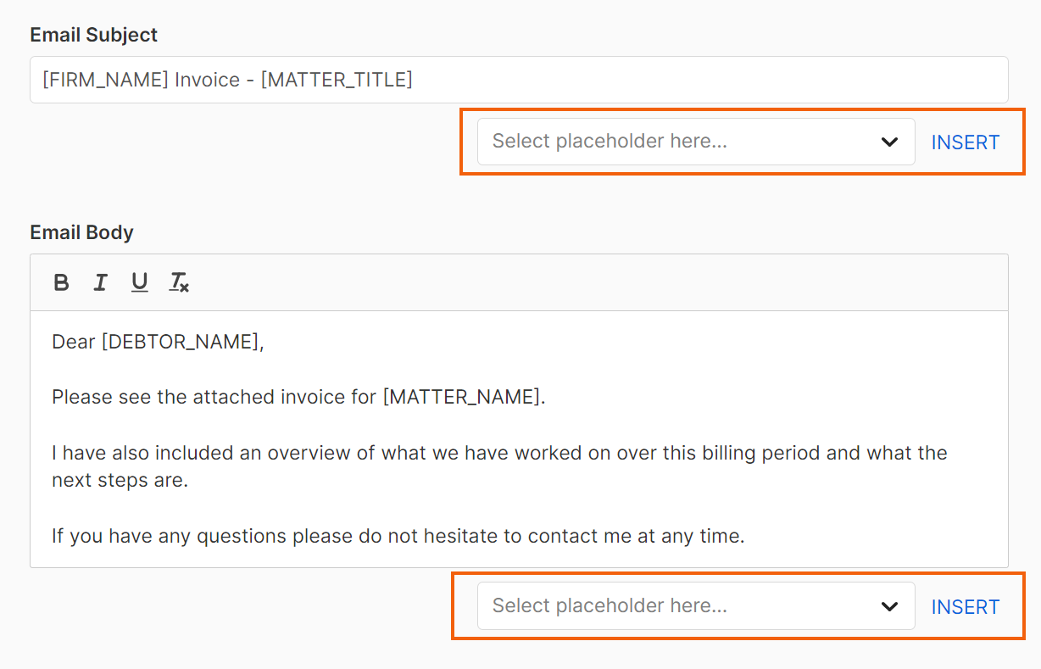1041x669 pixels.
Task: Click INSERT next to the subject placeholder dropdown
Action: point(966,142)
